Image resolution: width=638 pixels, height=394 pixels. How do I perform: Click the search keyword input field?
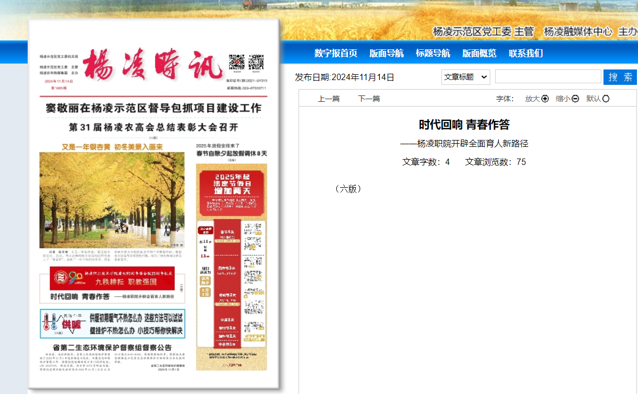click(548, 77)
